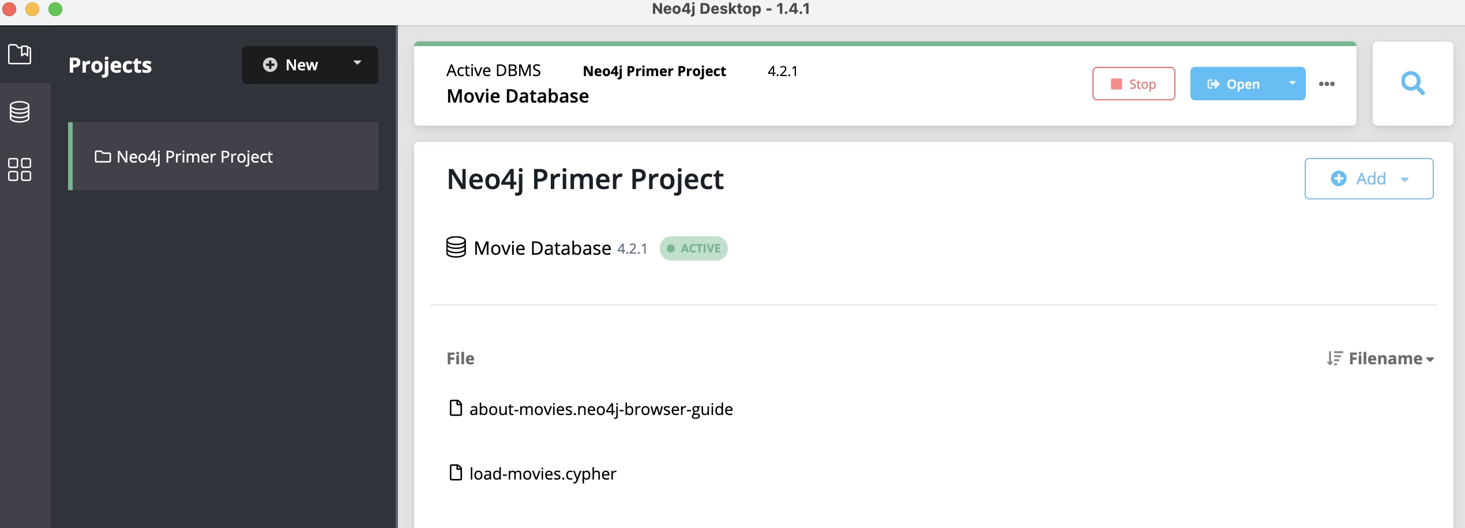Stop the active Movie Database
Image resolution: width=1465 pixels, height=528 pixels.
[1133, 84]
